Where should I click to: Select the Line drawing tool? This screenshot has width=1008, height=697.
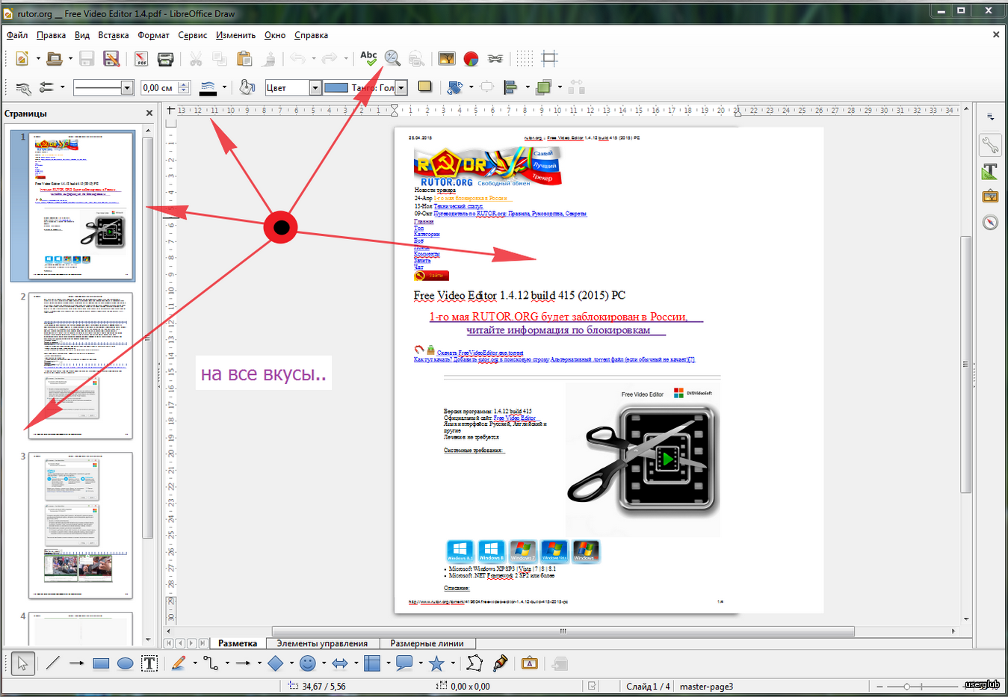click(x=52, y=663)
